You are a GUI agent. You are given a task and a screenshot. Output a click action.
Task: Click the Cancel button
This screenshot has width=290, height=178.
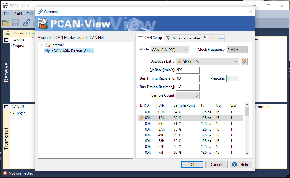tap(216, 165)
